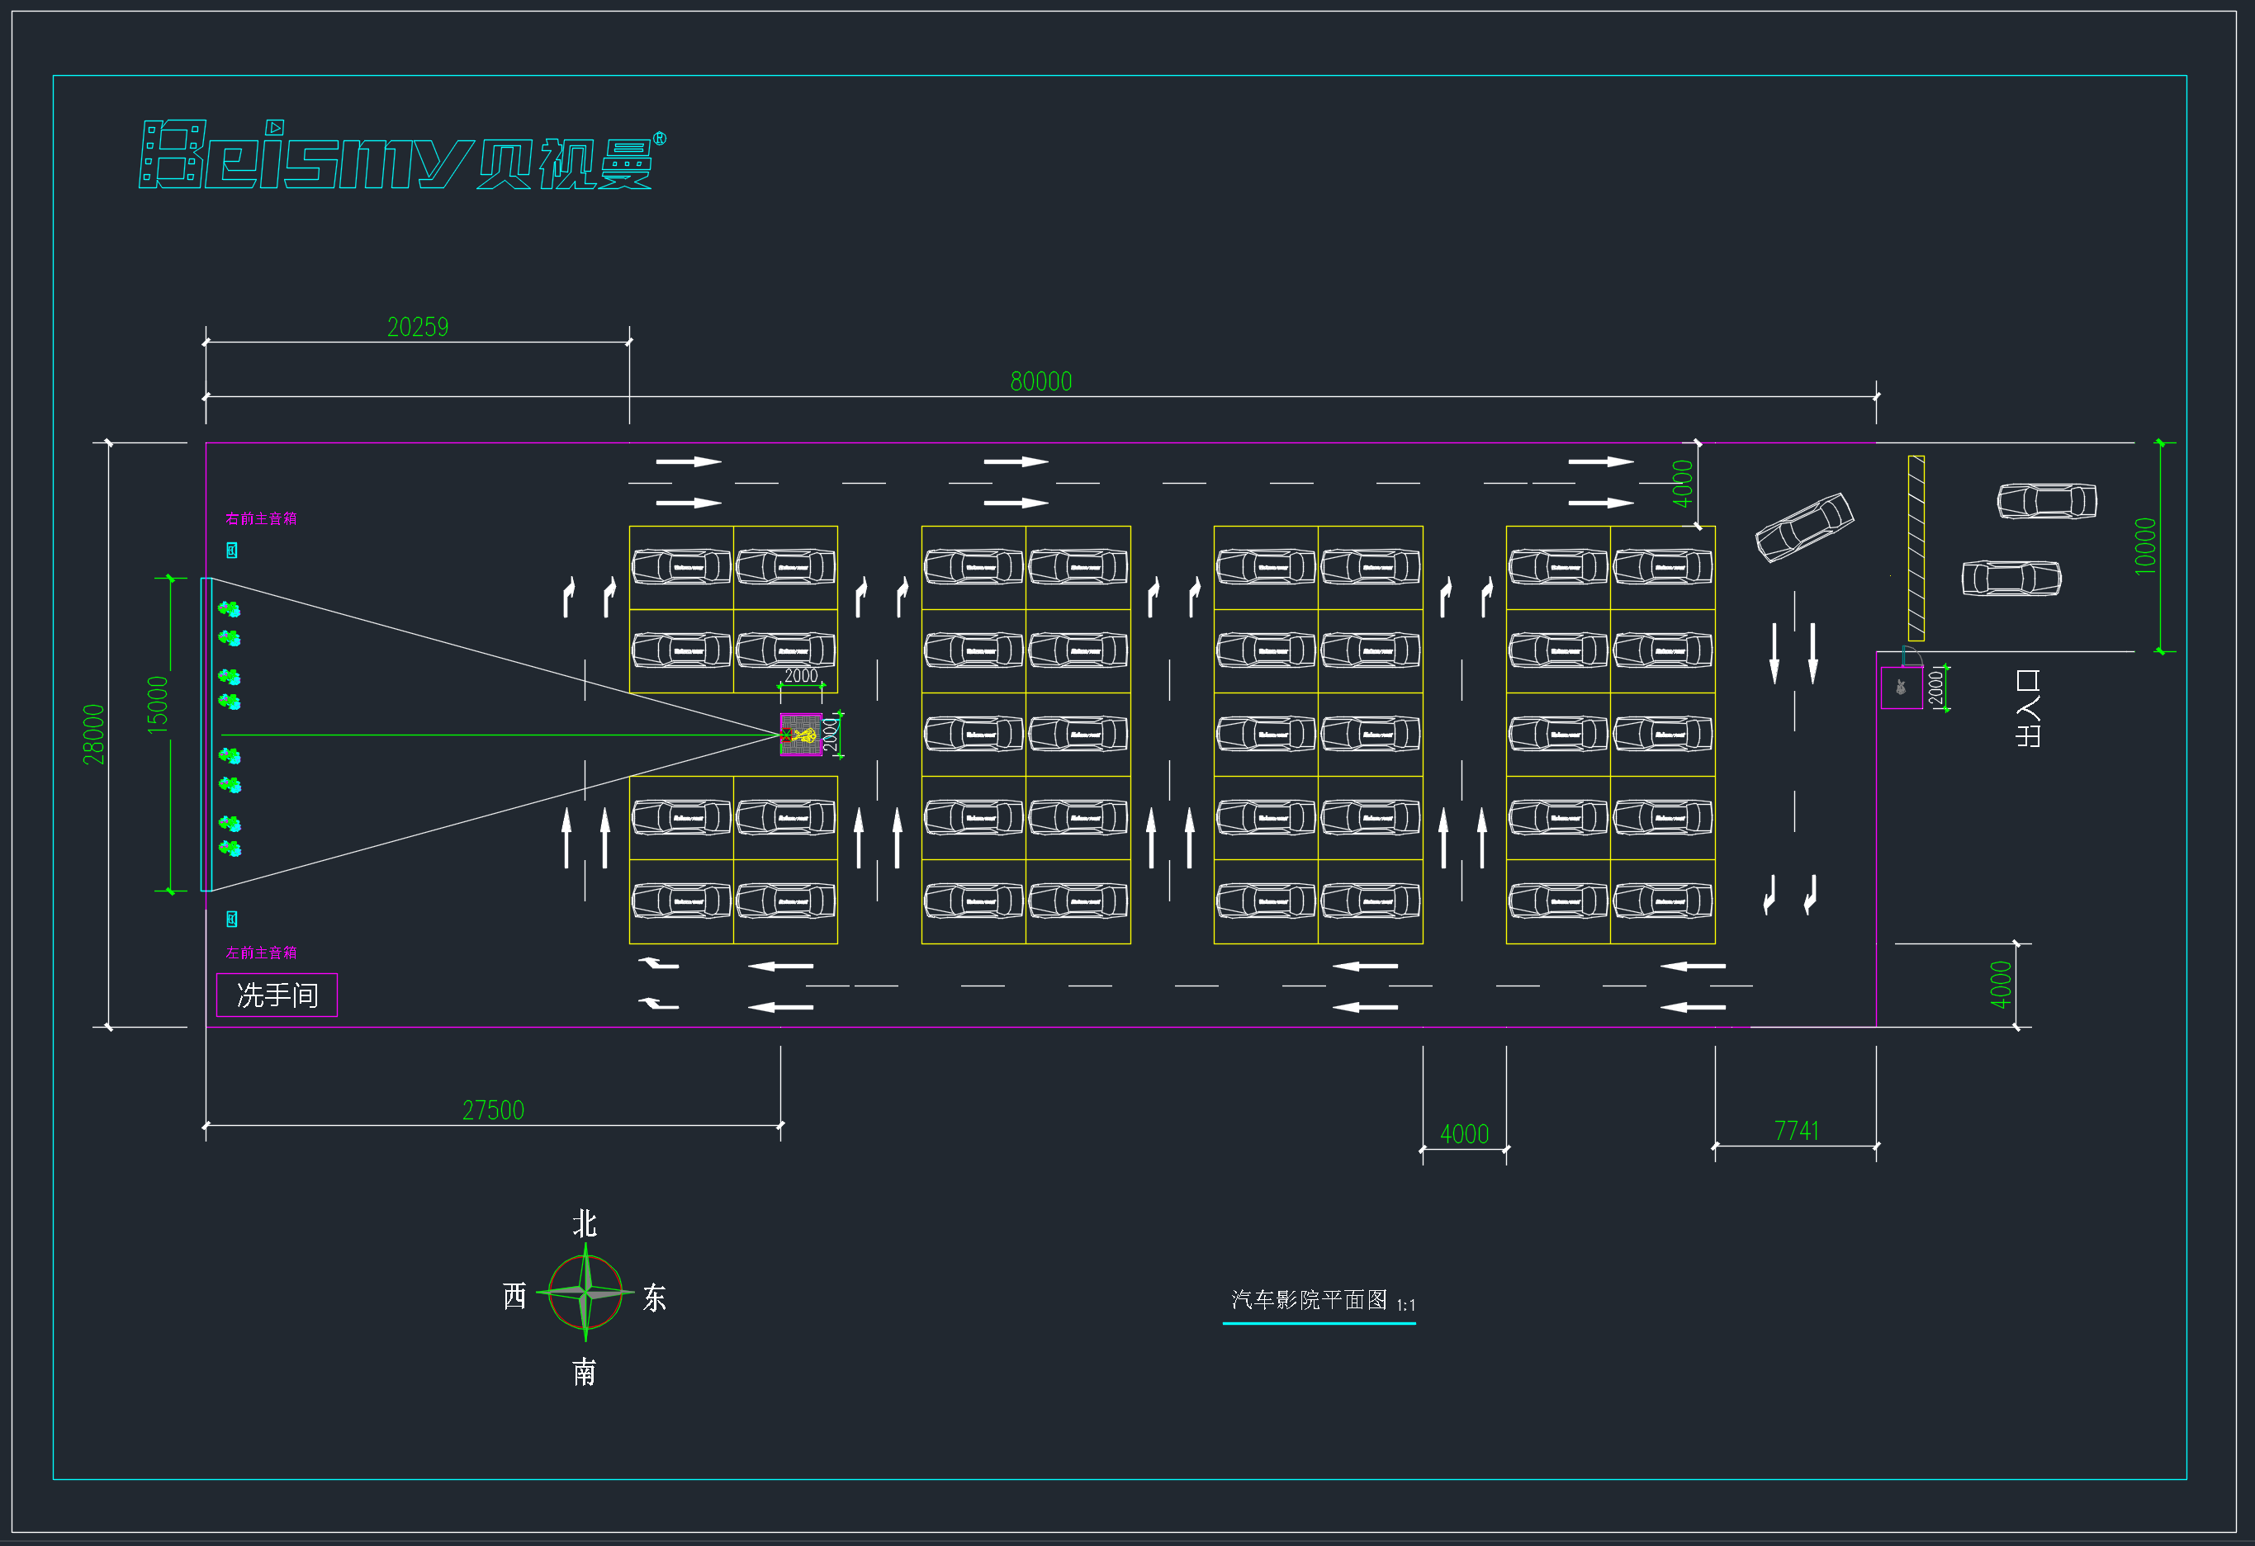Image resolution: width=2255 pixels, height=1546 pixels.
Task: Click the 左前主音箱 label
Action: tap(261, 953)
